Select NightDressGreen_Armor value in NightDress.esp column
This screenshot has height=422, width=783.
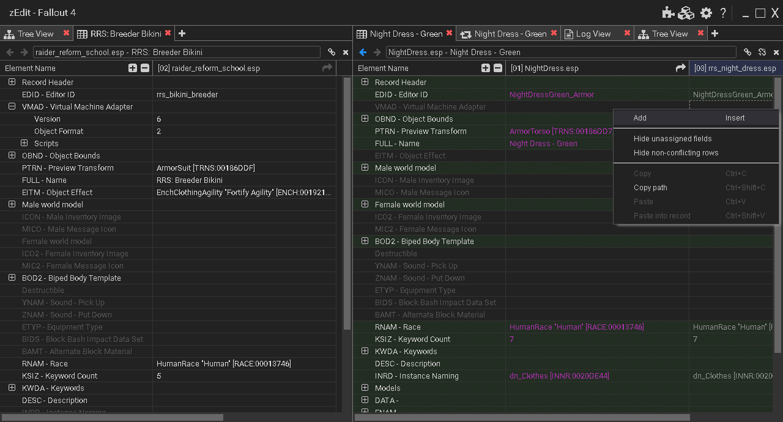(552, 94)
